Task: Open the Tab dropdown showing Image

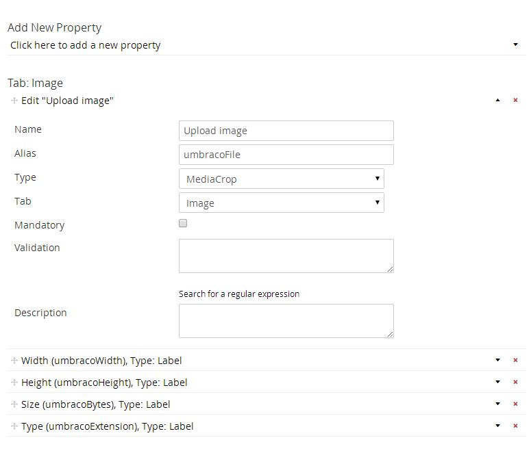Action: [281, 203]
